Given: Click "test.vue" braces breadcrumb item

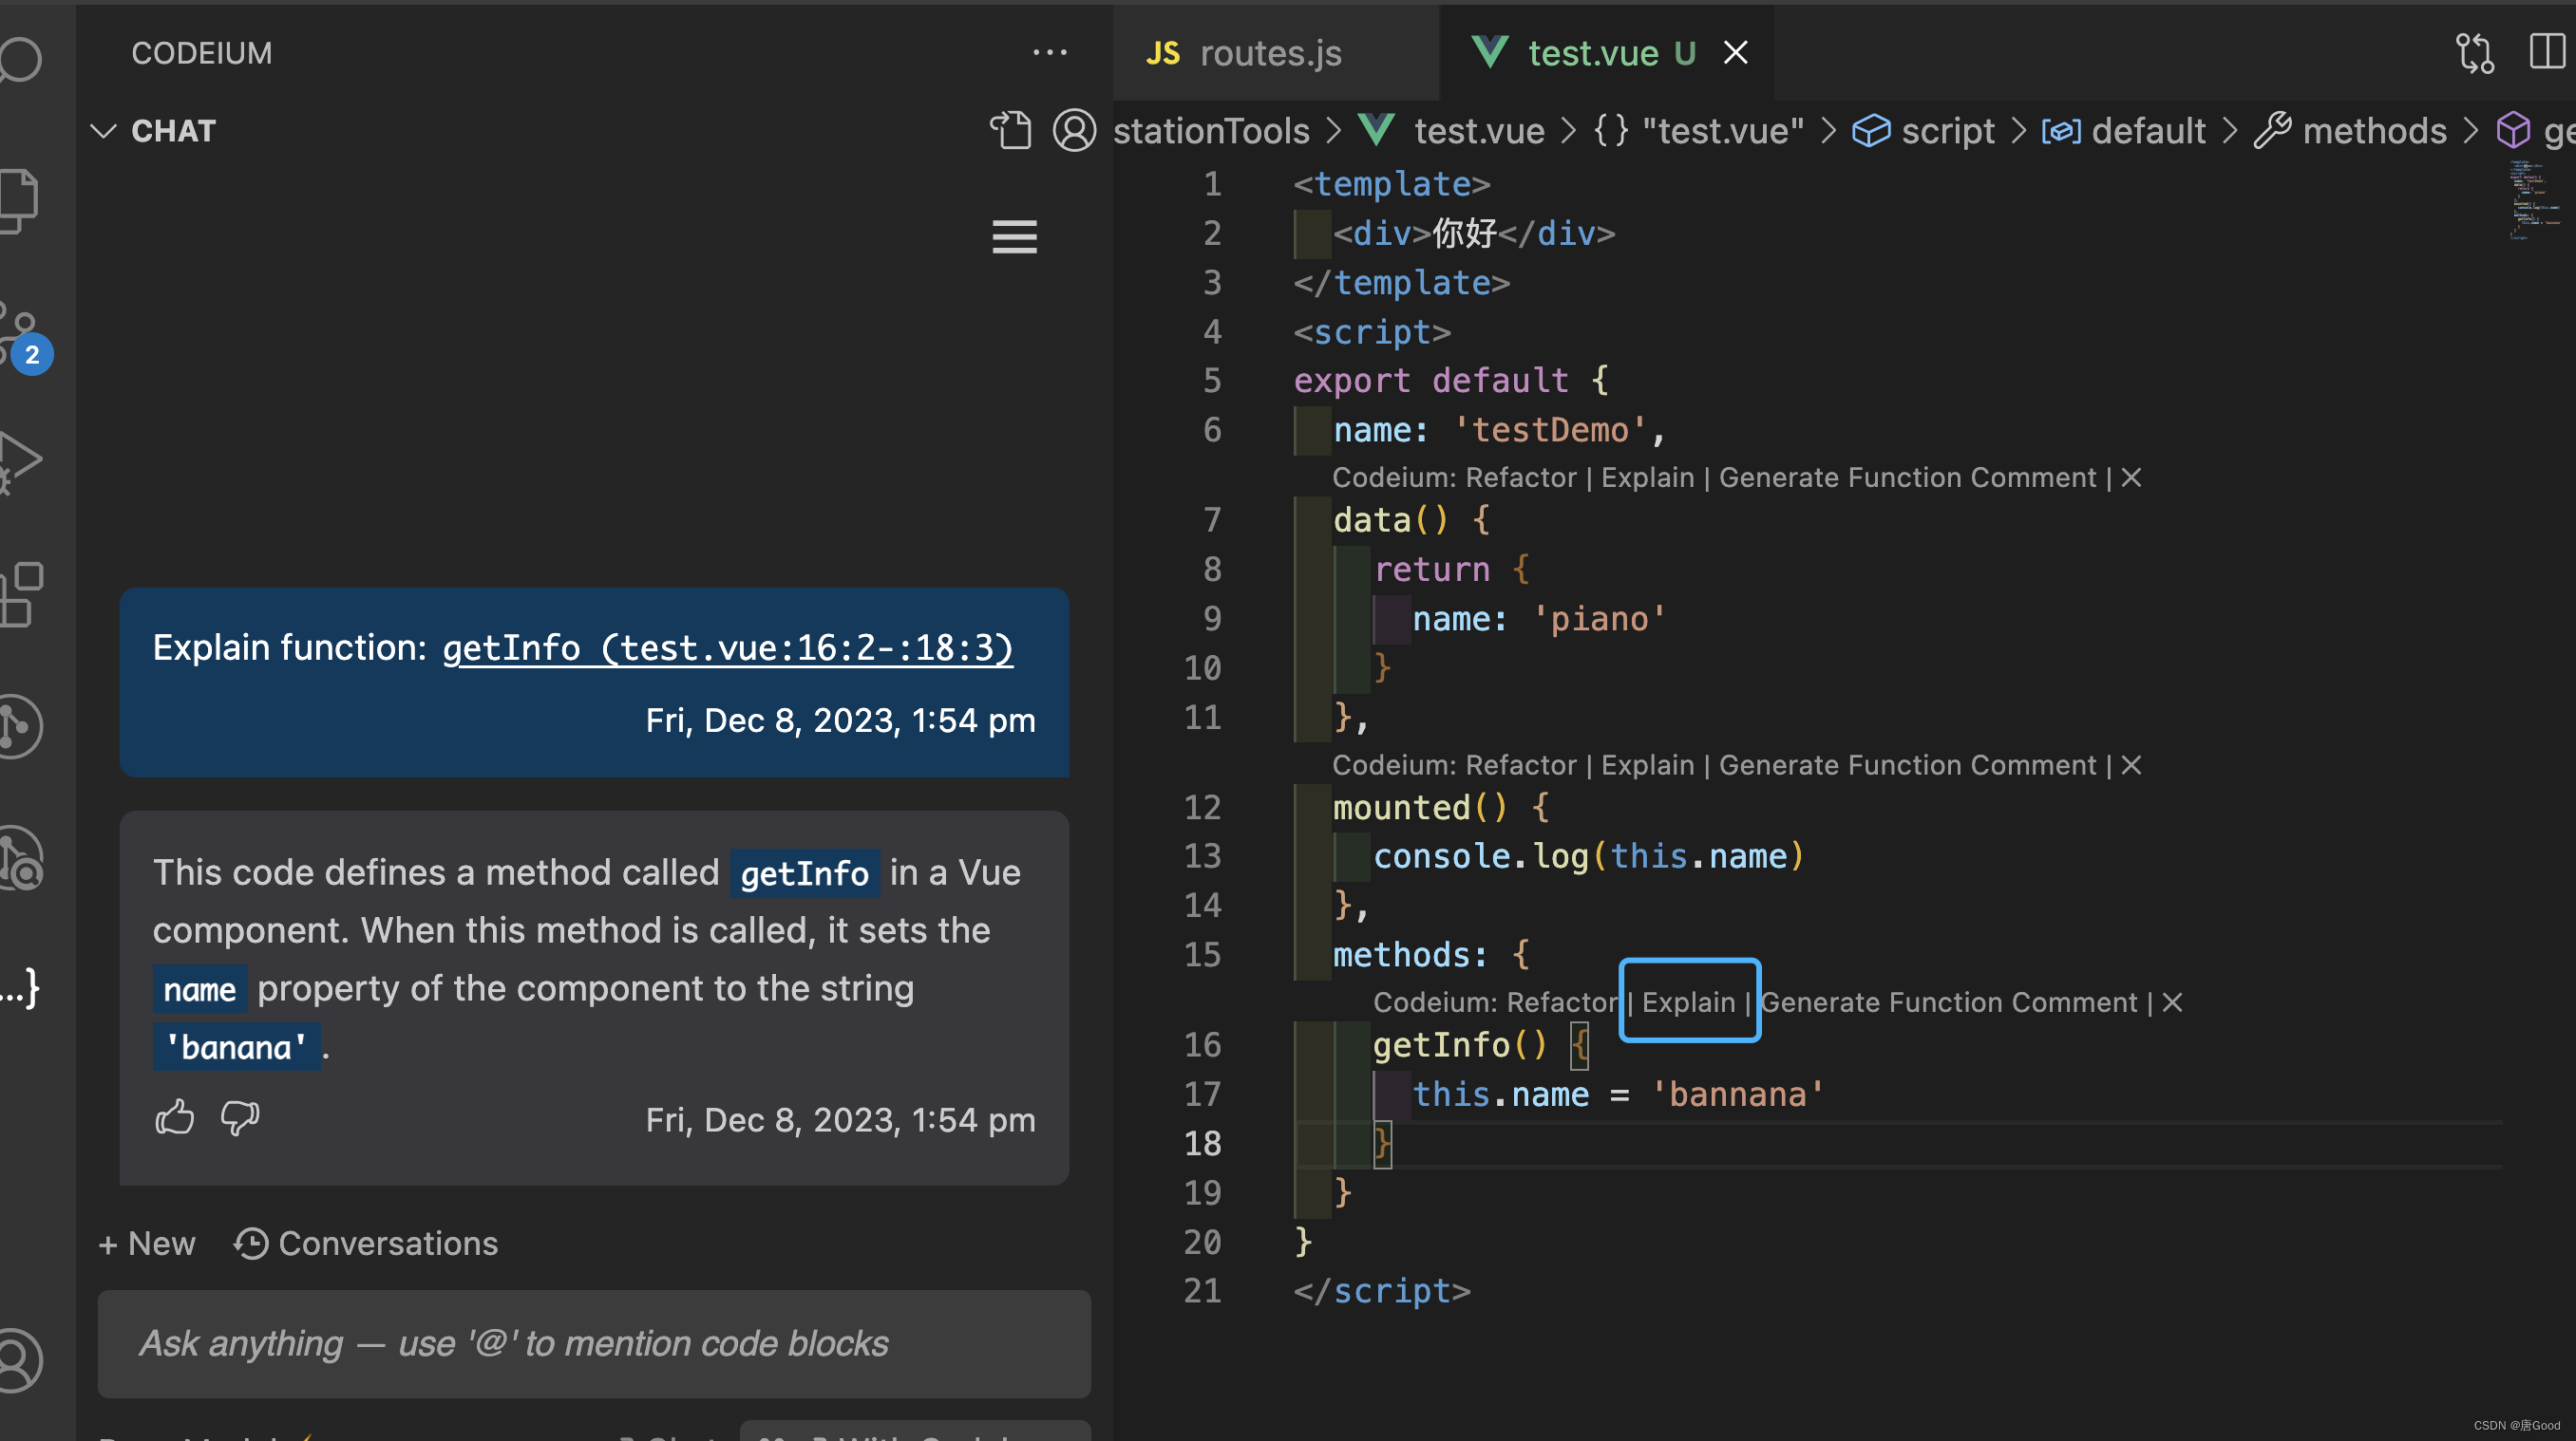Looking at the screenshot, I should [1699, 131].
